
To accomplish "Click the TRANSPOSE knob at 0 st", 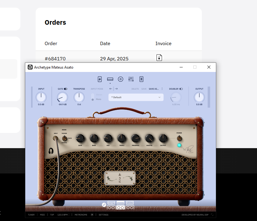I will coord(79,97).
